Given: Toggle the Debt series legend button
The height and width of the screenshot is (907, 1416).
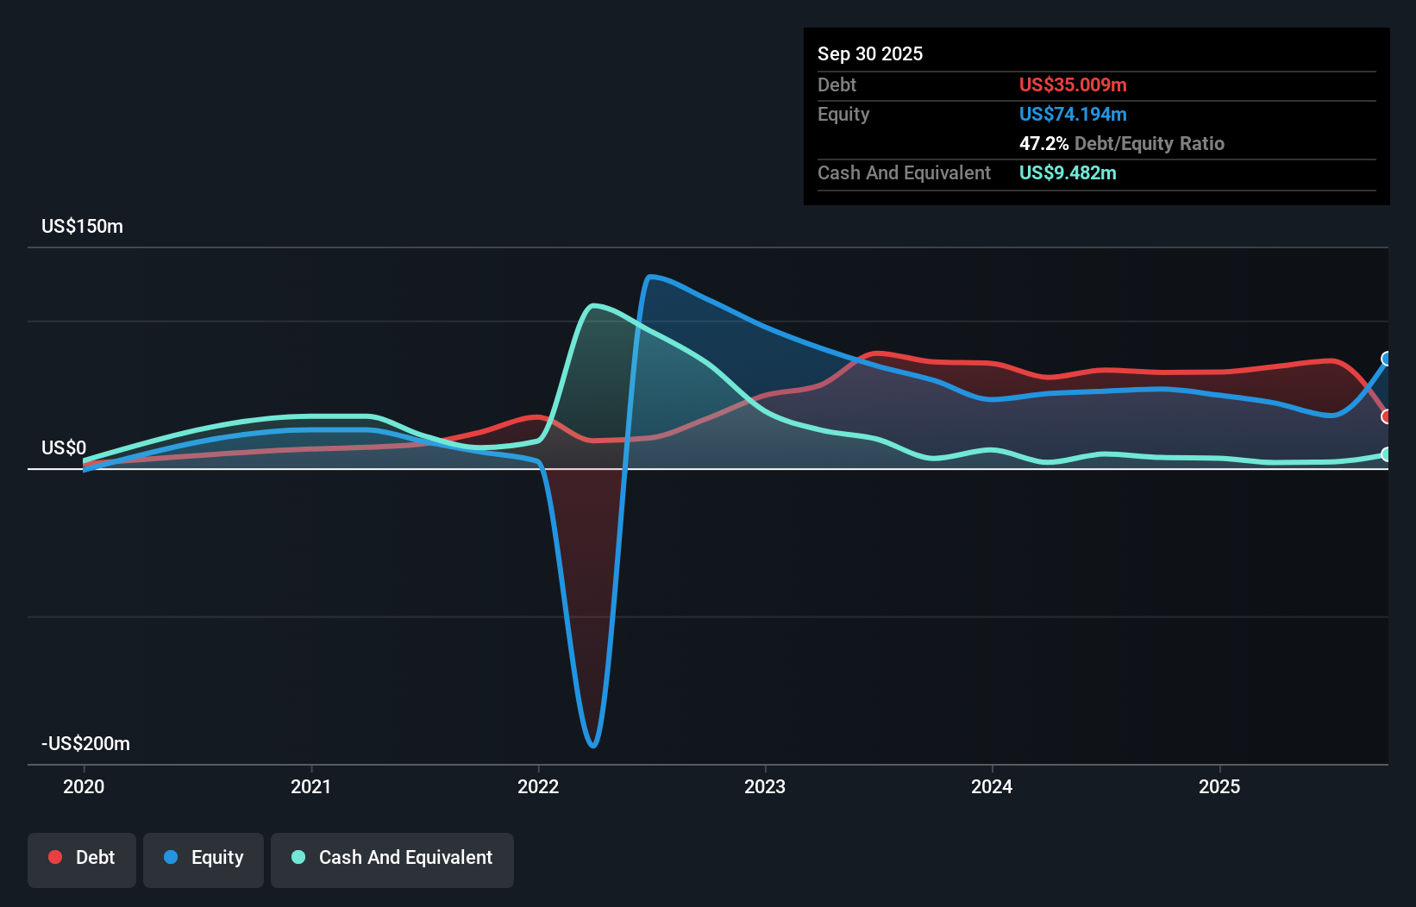Looking at the screenshot, I should pyautogui.click(x=82, y=860).
